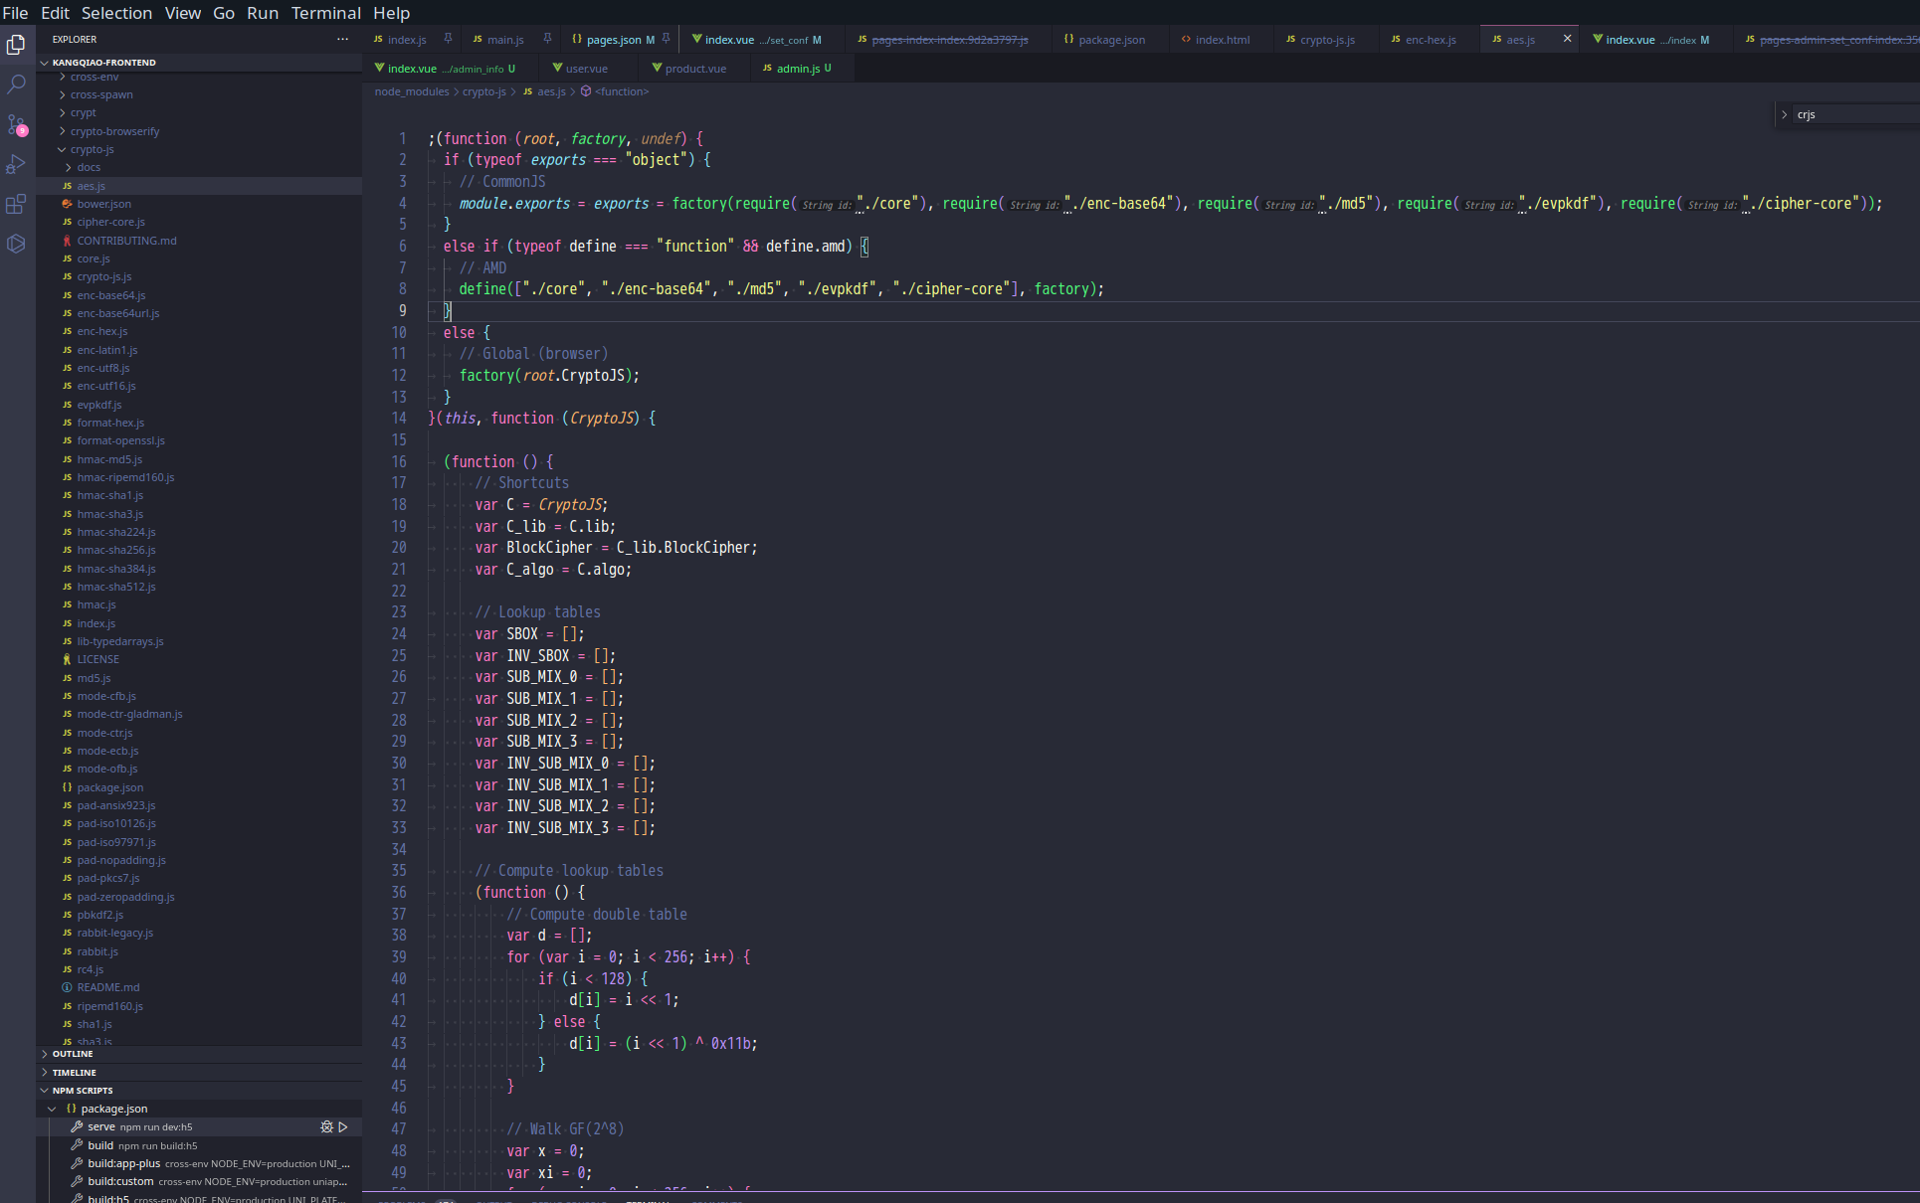The width and height of the screenshot is (1920, 1203).
Task: Open the Selection menu
Action: tap(116, 13)
